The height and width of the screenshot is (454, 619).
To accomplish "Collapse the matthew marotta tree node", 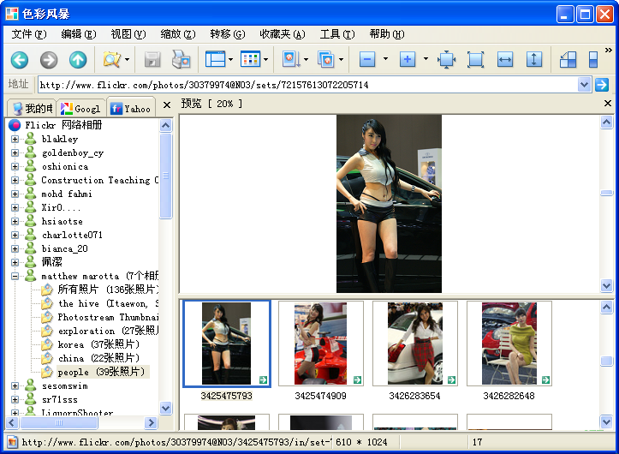I will coord(15,277).
